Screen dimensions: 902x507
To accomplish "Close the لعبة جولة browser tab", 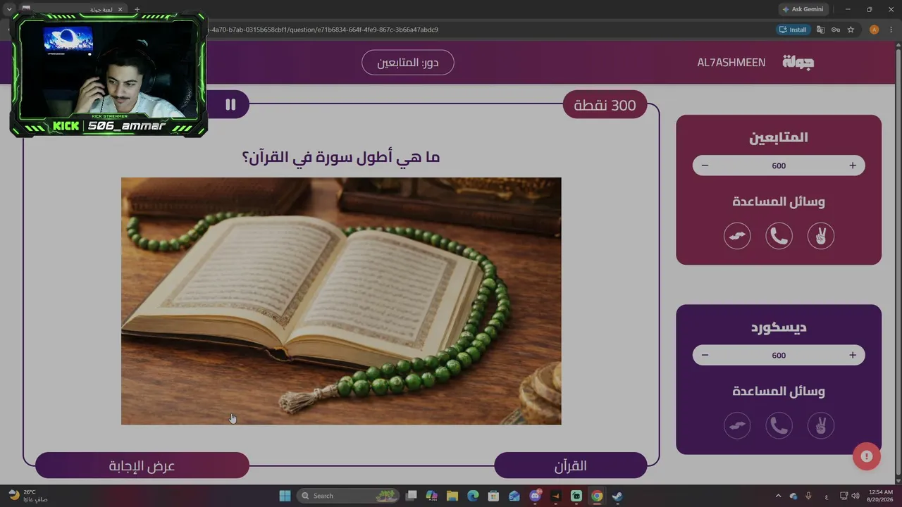I will click(x=121, y=9).
